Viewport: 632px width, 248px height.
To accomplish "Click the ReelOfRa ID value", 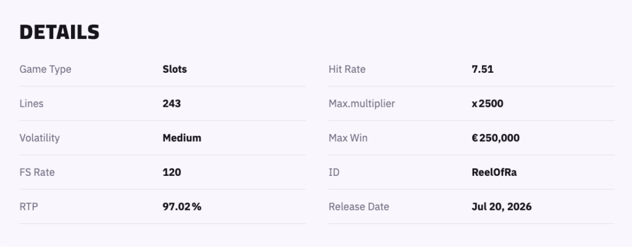I will 494,172.
